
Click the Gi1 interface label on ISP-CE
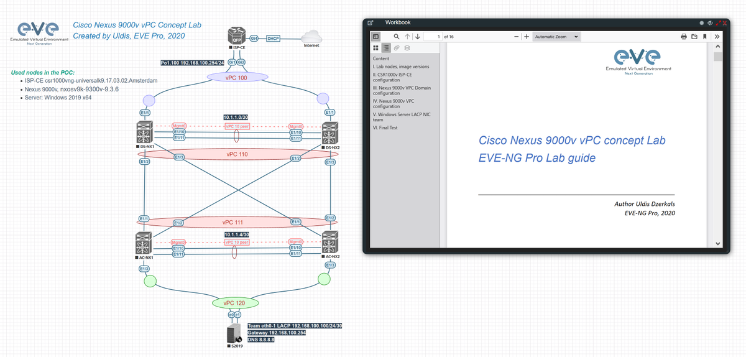(x=233, y=63)
